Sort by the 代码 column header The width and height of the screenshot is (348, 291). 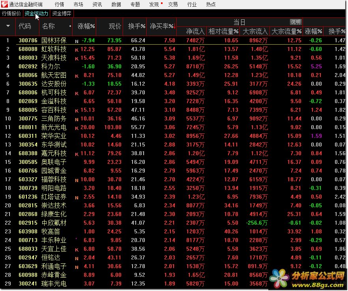coord(25,26)
